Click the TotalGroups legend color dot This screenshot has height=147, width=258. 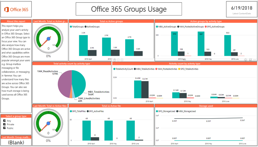click(71, 27)
